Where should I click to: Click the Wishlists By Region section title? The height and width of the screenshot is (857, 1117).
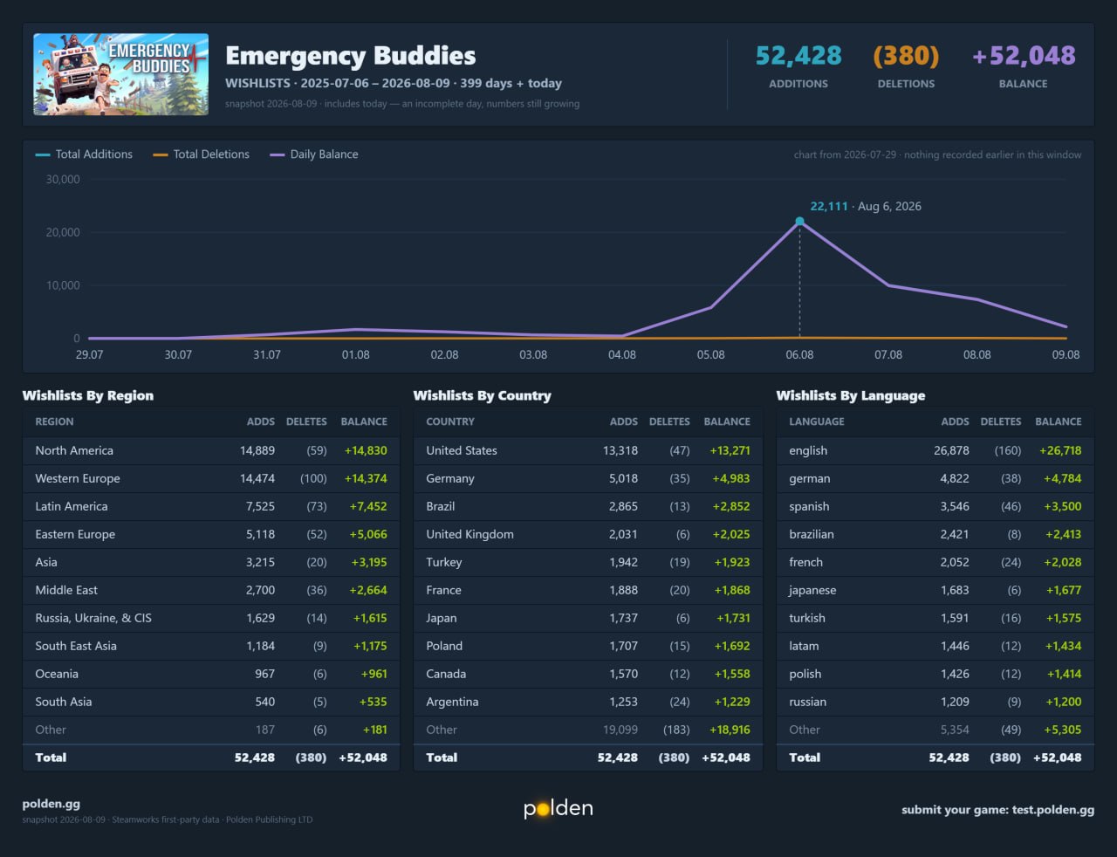point(88,395)
